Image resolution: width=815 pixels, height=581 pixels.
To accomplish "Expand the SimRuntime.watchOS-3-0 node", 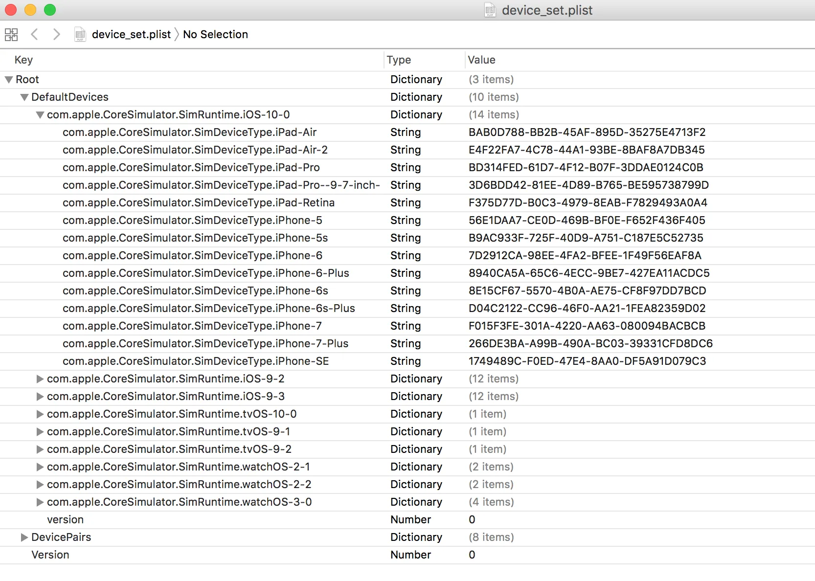I will [x=40, y=502].
